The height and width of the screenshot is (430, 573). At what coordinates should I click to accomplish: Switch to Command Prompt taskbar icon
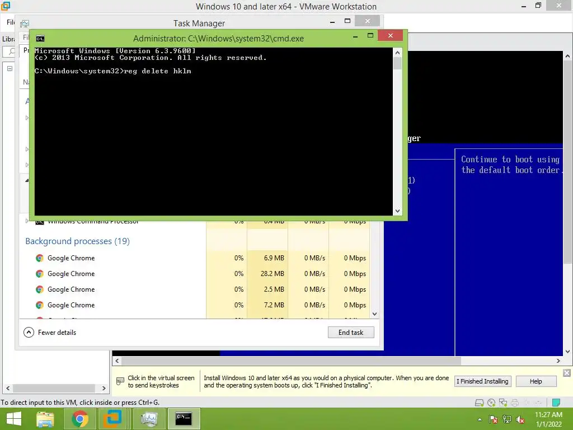(184, 419)
